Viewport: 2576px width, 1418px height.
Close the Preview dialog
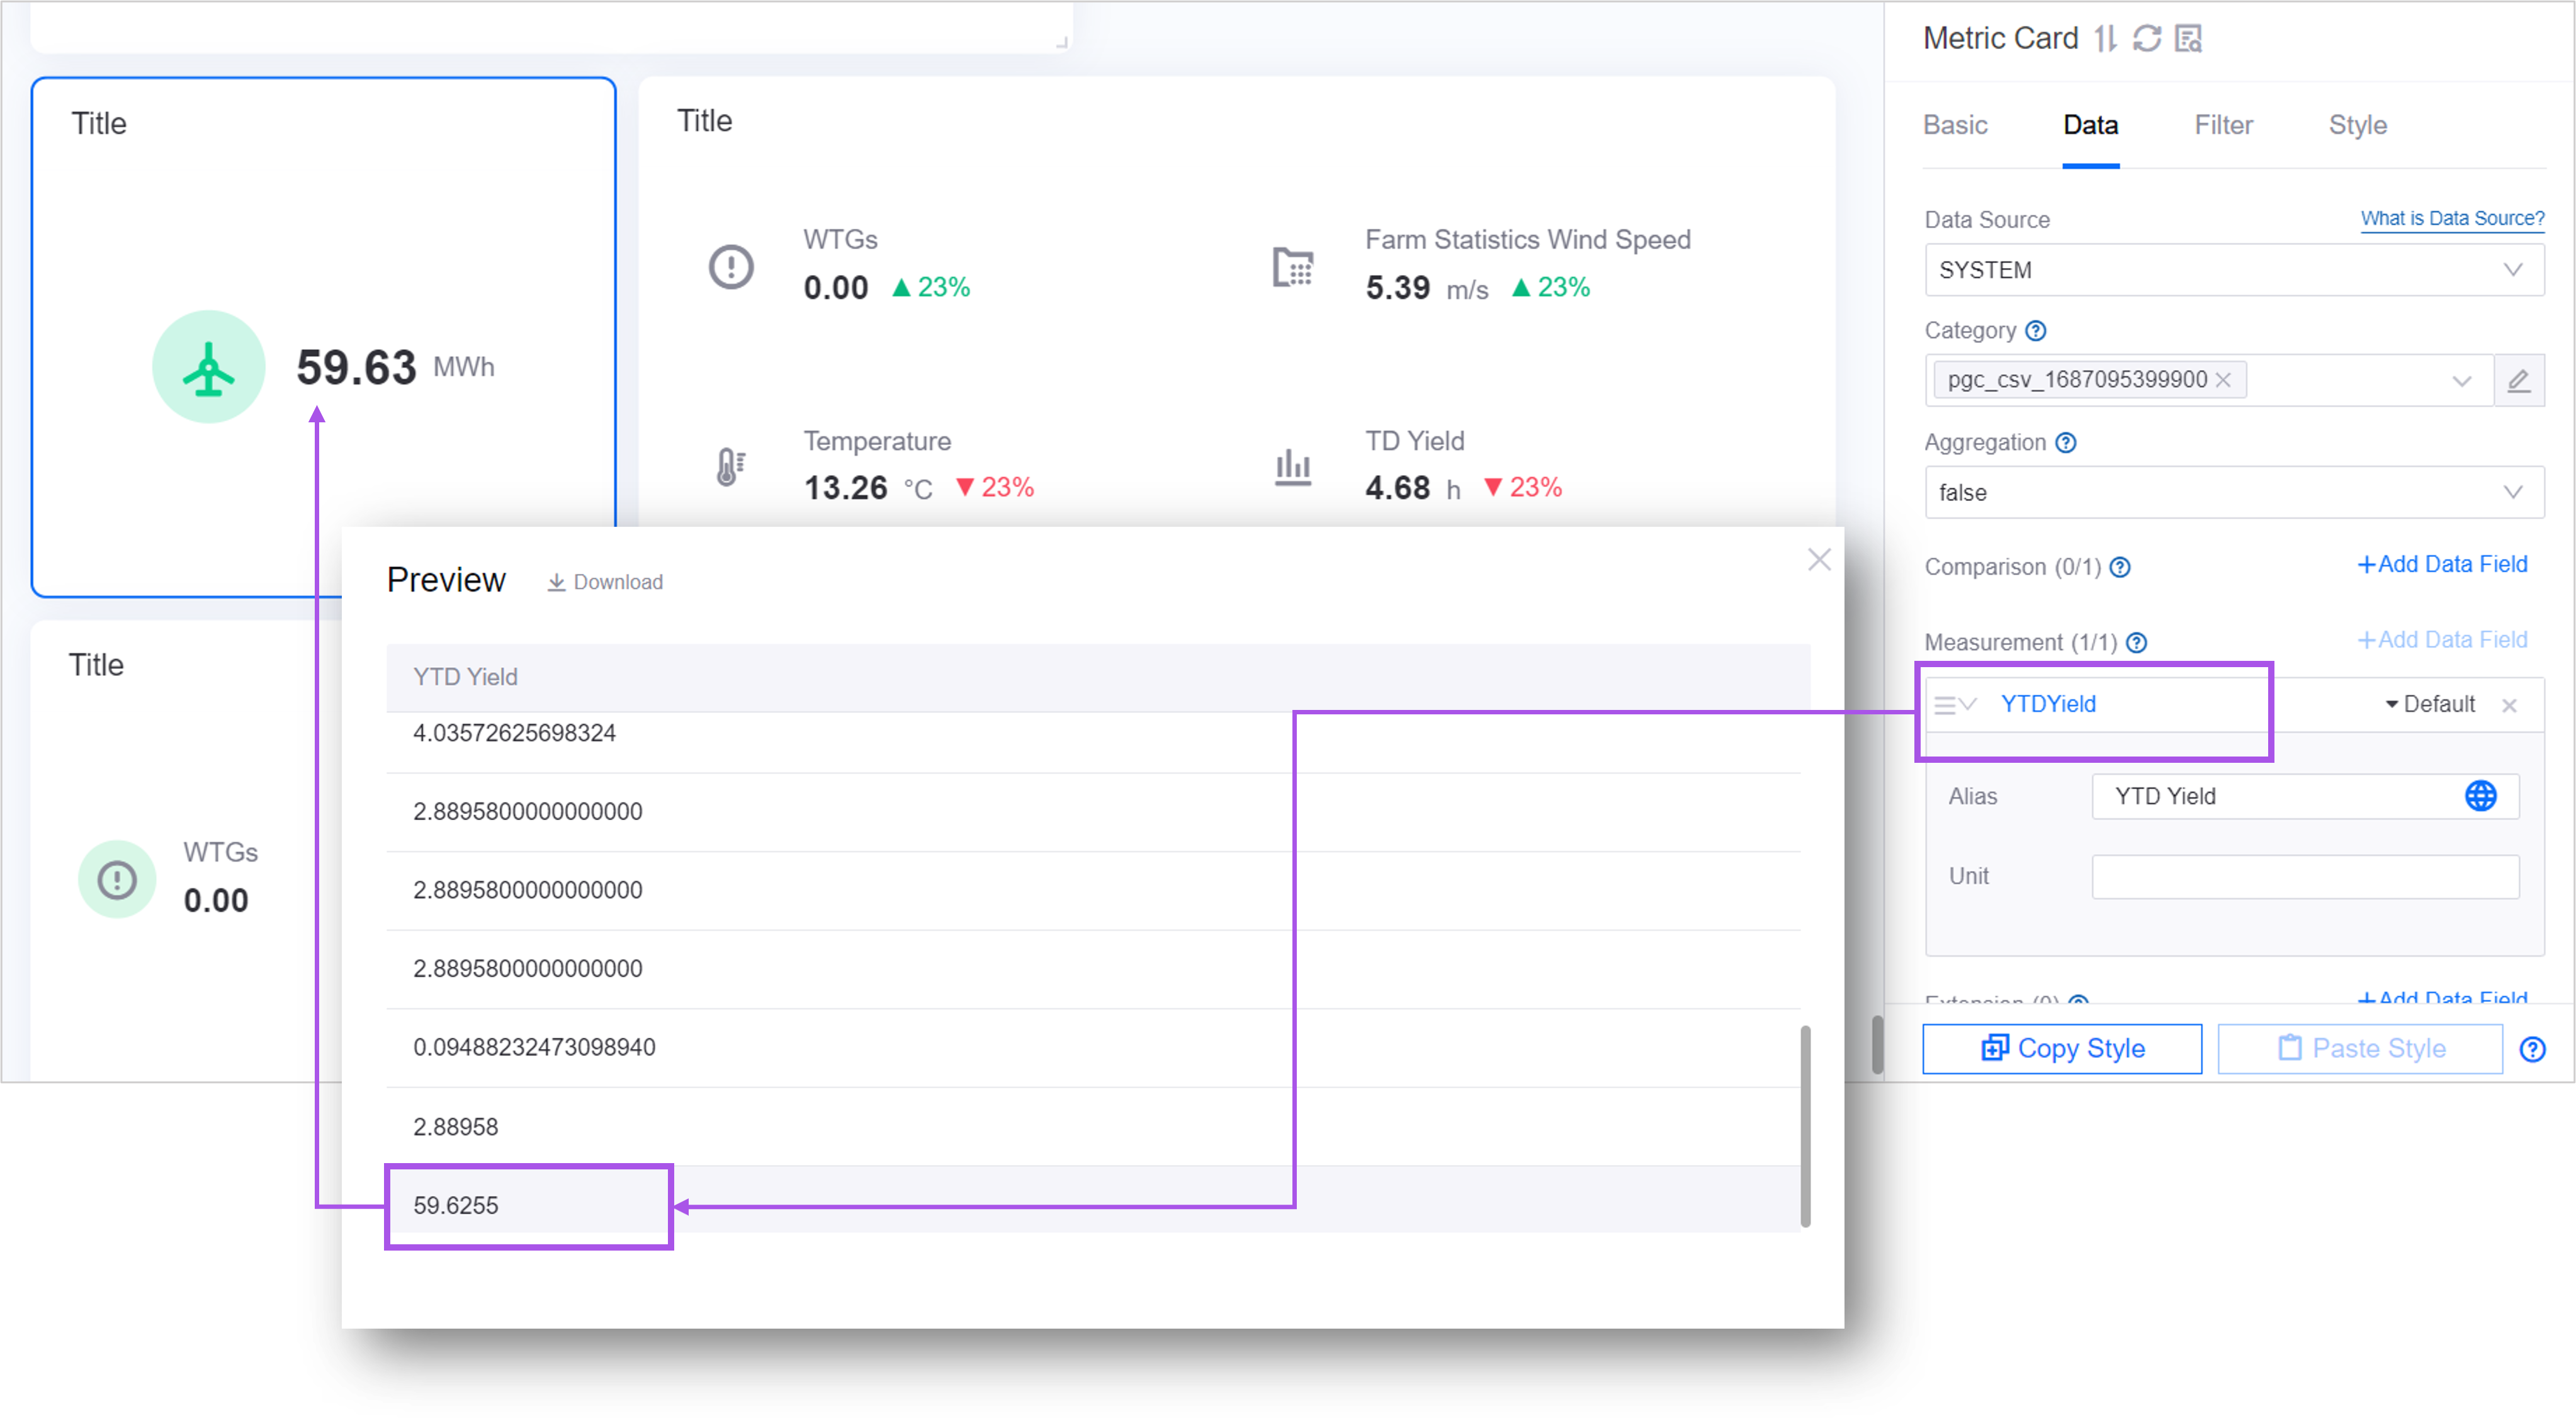click(x=1819, y=560)
